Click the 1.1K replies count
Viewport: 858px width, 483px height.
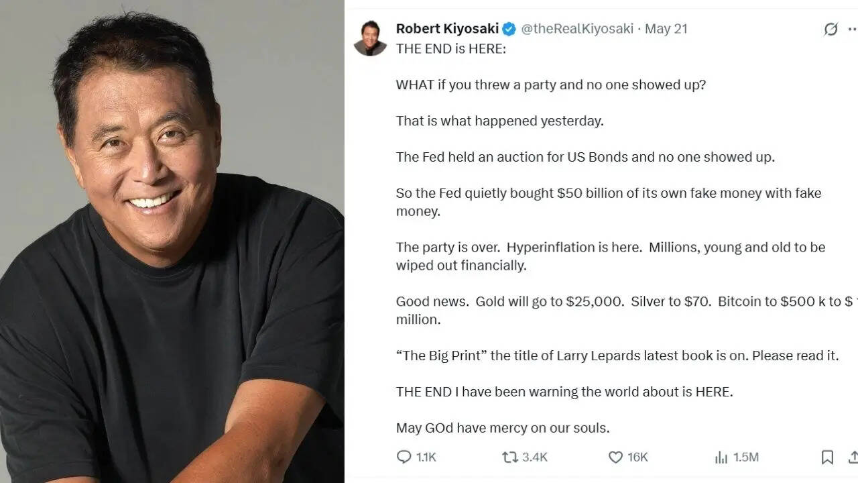(426, 457)
